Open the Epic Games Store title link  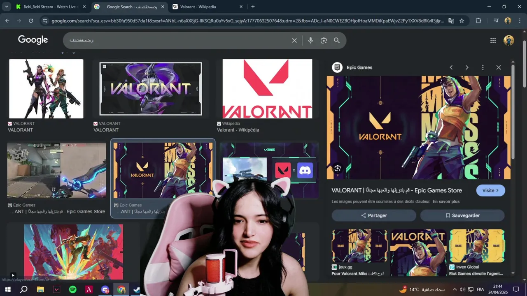[x=397, y=190]
